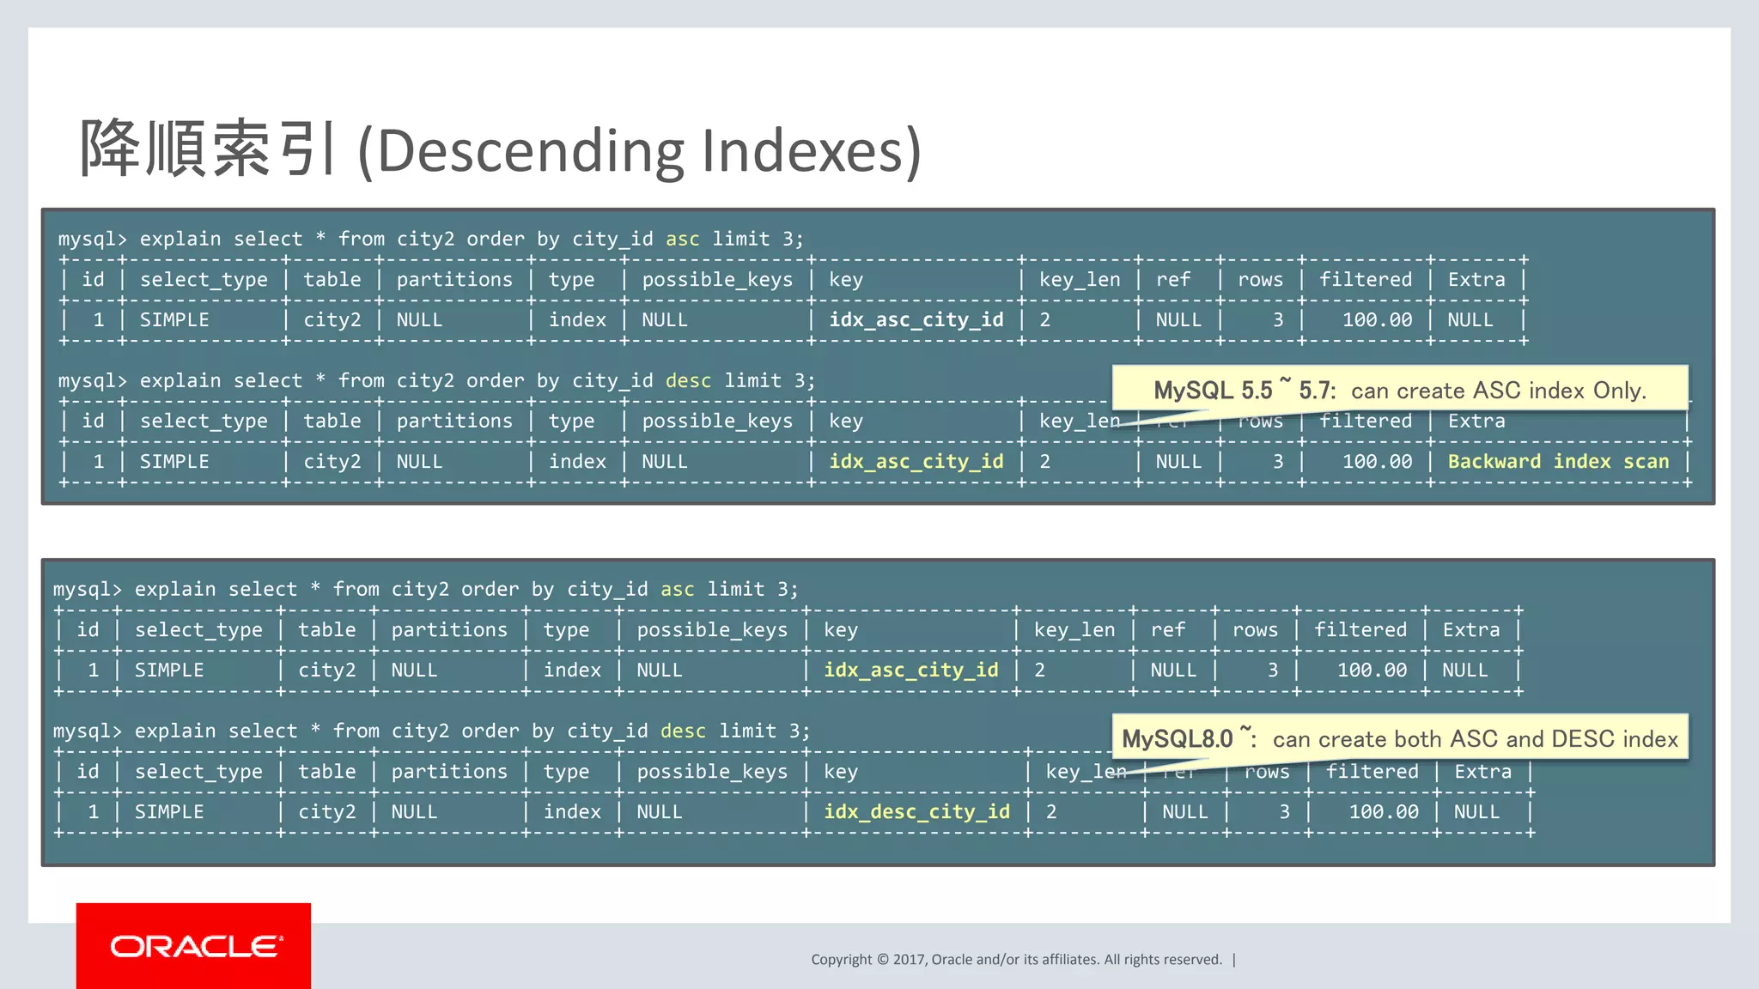The image size is (1759, 989).
Task: Click the MySQL8.0 callout note
Action: tap(1399, 739)
